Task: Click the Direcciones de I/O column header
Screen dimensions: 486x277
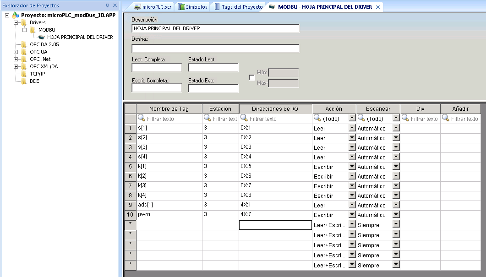Action: pyautogui.click(x=275, y=109)
